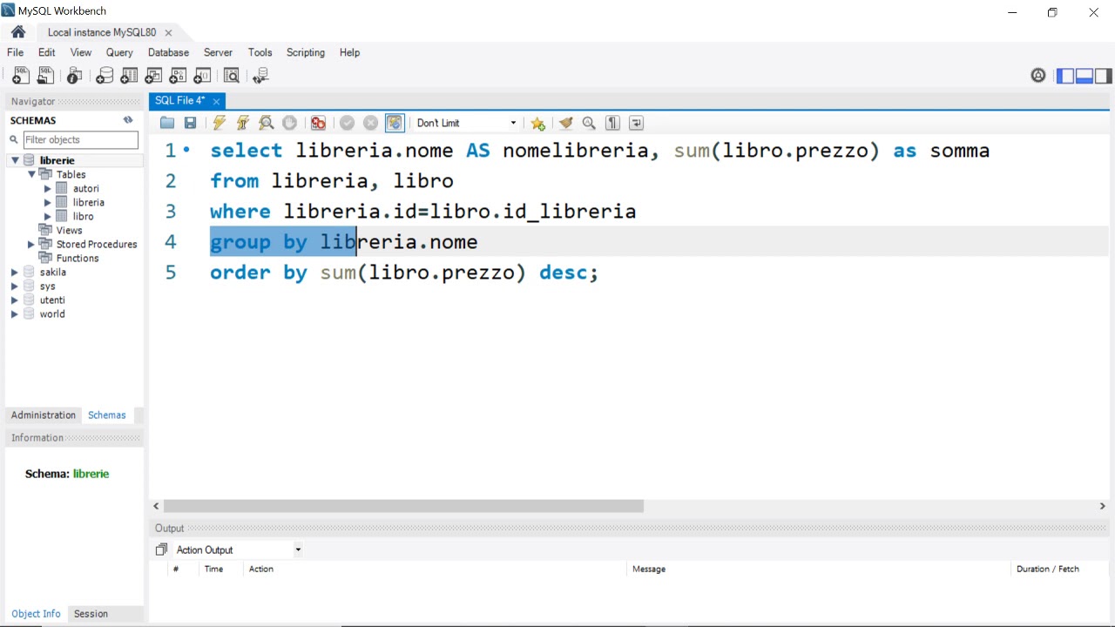The image size is (1115, 627).
Task: Switch to the Schemas tab
Action: point(107,415)
